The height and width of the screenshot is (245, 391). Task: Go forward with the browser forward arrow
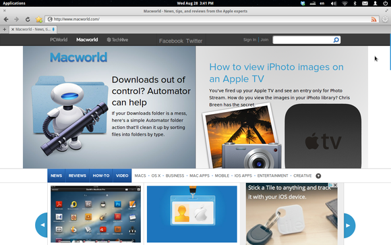tap(16, 19)
